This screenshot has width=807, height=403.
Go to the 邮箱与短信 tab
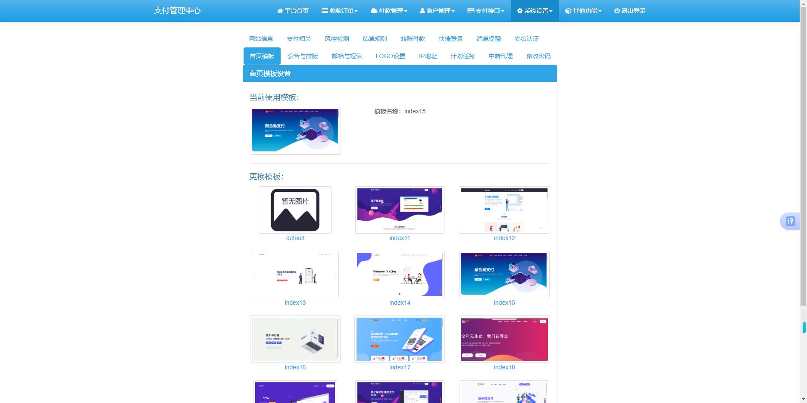pos(347,56)
